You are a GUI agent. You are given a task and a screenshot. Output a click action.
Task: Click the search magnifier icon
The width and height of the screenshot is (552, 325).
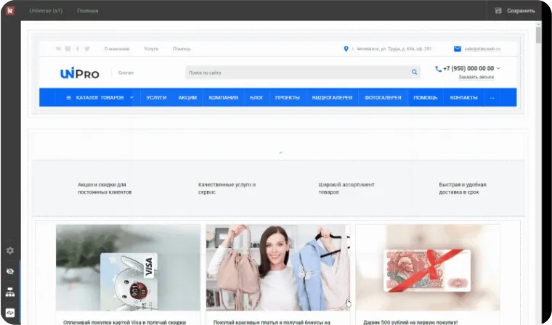[x=415, y=73]
